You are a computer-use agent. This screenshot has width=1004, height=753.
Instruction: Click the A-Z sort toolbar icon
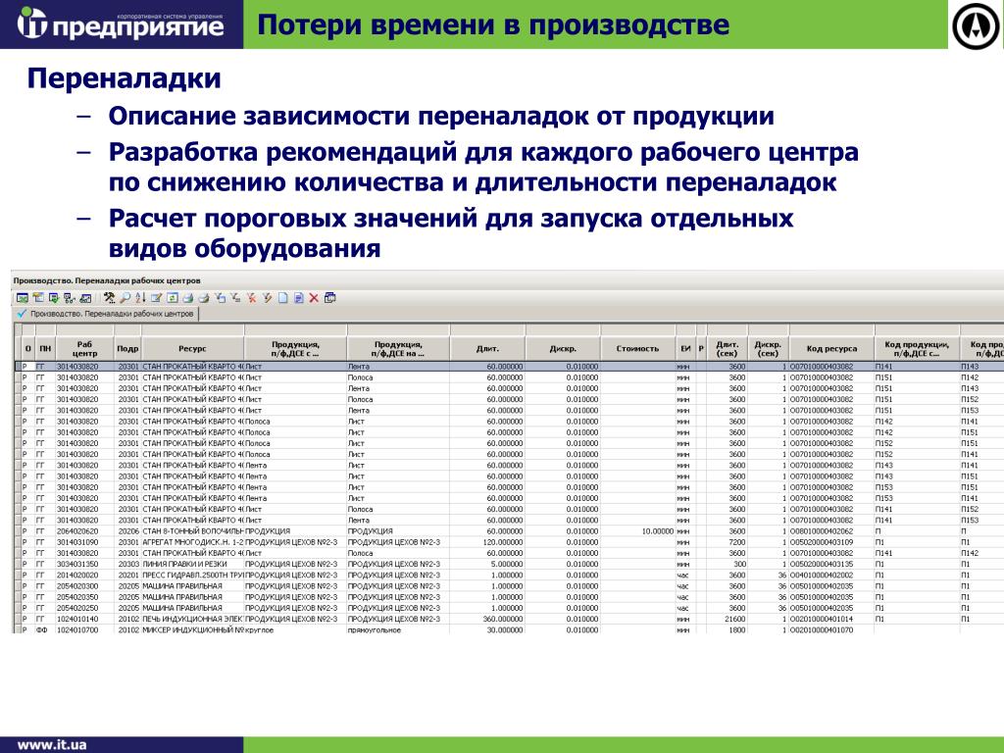point(140,298)
